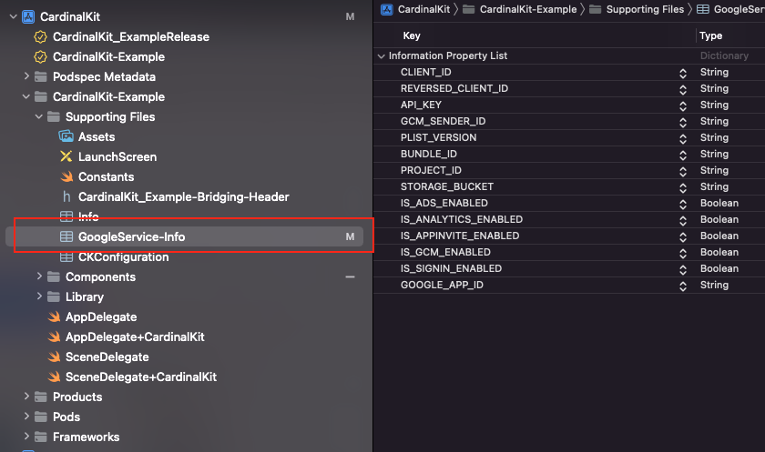
Task: Click the CardinalKit breadcrumb segment
Action: (x=423, y=9)
